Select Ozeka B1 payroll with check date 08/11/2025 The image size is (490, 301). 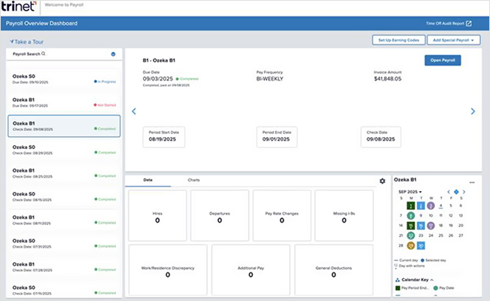(64, 220)
